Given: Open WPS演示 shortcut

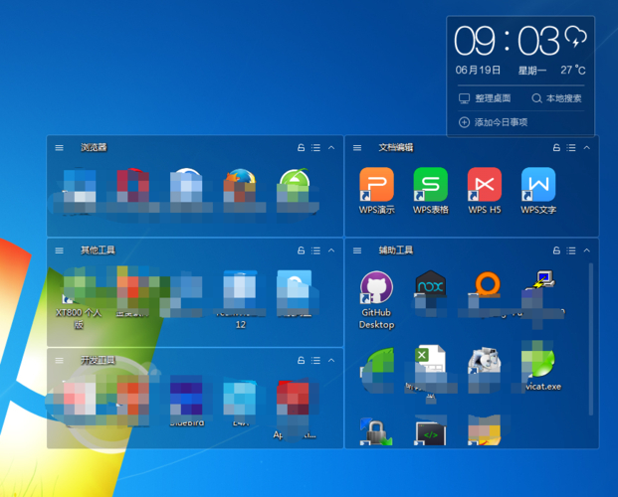Looking at the screenshot, I should pyautogui.click(x=376, y=184).
